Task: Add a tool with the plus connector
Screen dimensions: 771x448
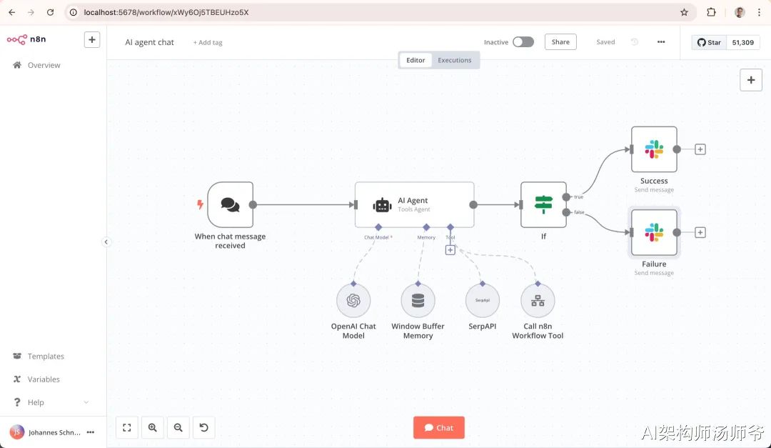Action: [x=450, y=250]
